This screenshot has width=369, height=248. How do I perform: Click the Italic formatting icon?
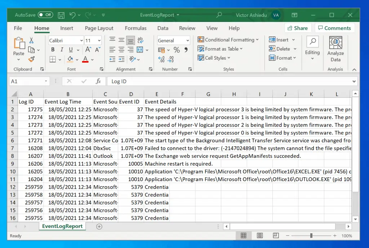click(x=62, y=50)
